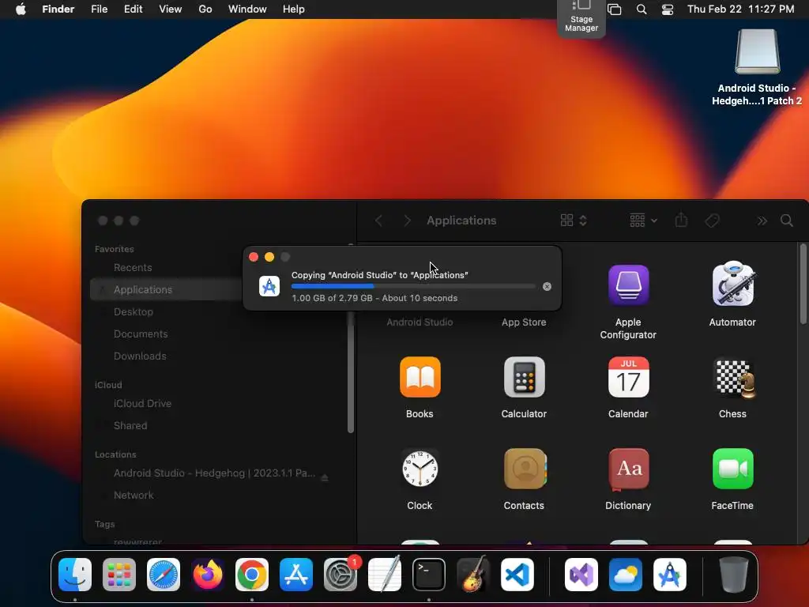Screen dimensions: 809x607
Task: Open Launchpad from the Dock
Action: (119, 575)
